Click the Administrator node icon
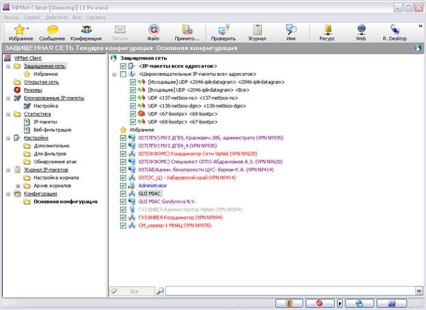The height and width of the screenshot is (310, 426). 132,186
